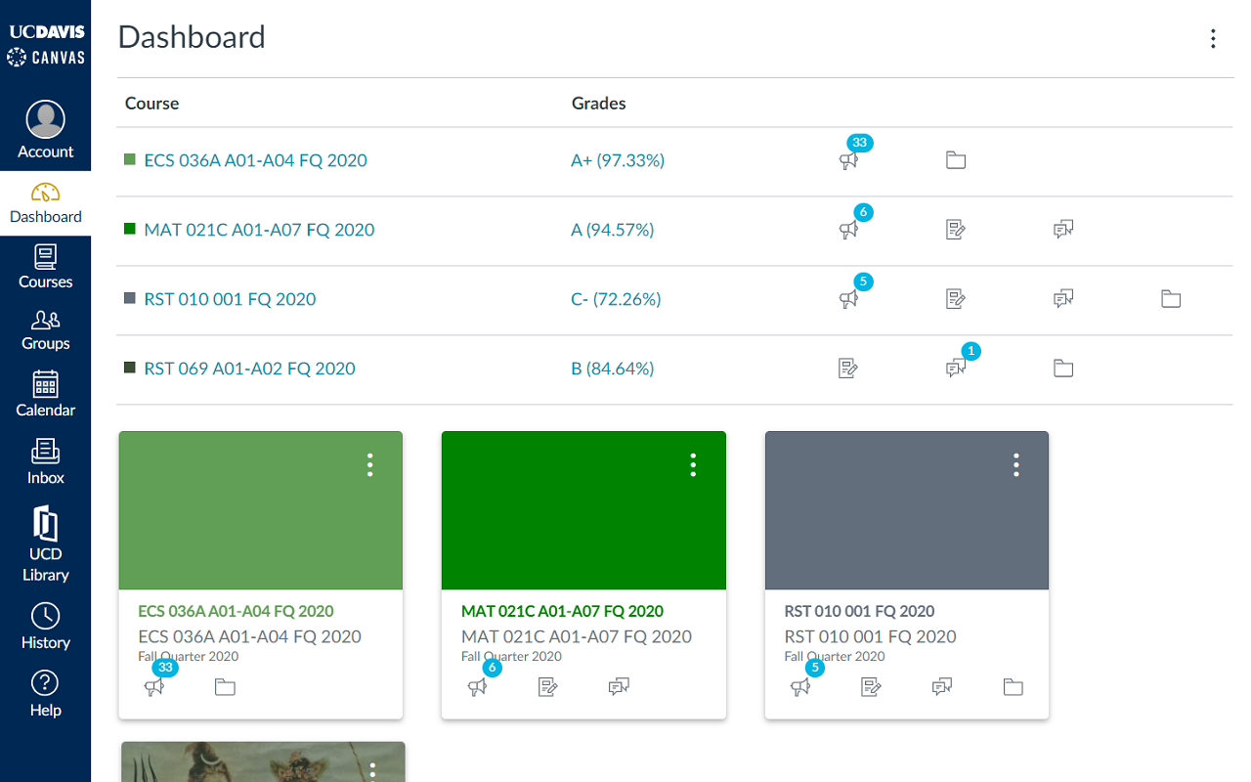Open the Canvas Inbox
Screen dimensions: 1251x782
tap(45, 462)
